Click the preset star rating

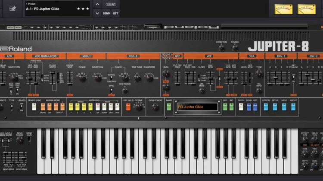[x=83, y=9]
